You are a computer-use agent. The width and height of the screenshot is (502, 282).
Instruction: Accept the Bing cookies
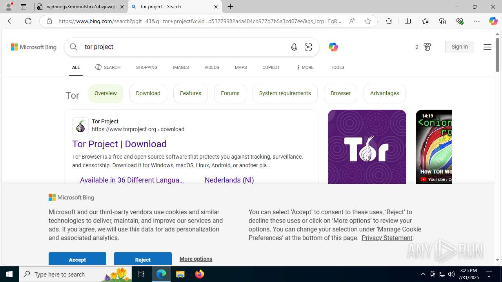coord(77,259)
